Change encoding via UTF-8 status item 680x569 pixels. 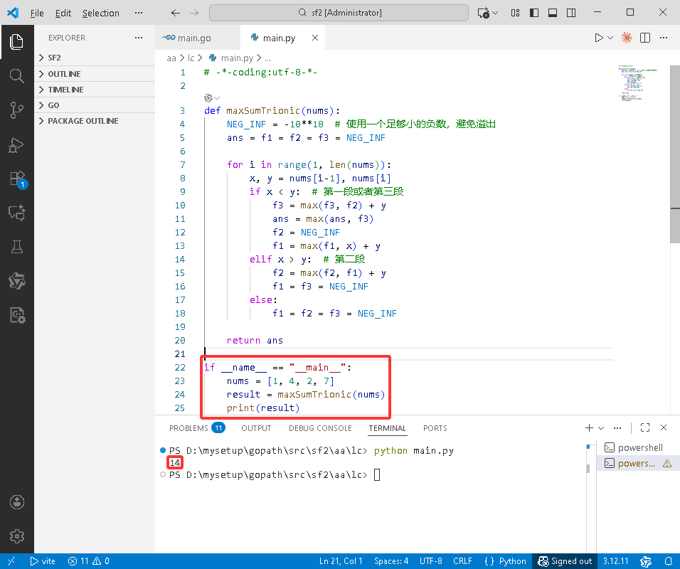pos(430,561)
